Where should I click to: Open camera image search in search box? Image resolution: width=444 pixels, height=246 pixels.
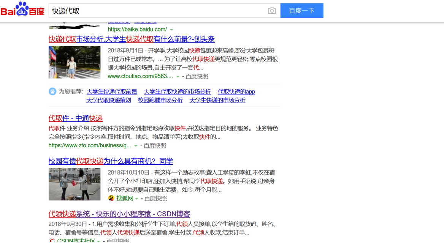(271, 11)
